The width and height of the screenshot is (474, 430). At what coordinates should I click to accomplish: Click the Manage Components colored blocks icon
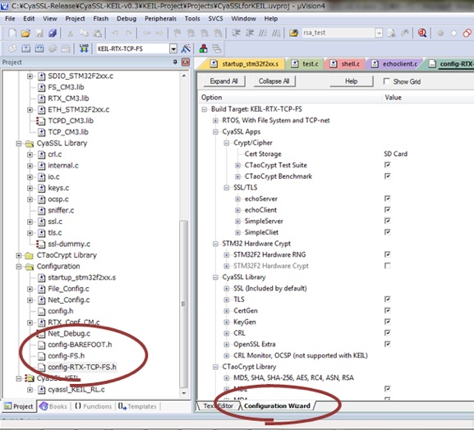204,48
